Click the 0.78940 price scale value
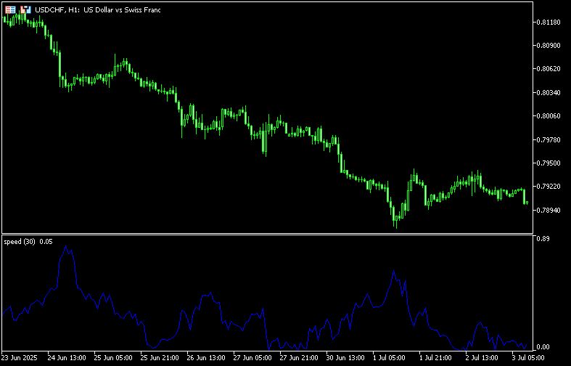Viewport: 571px width, 366px height. click(x=549, y=210)
